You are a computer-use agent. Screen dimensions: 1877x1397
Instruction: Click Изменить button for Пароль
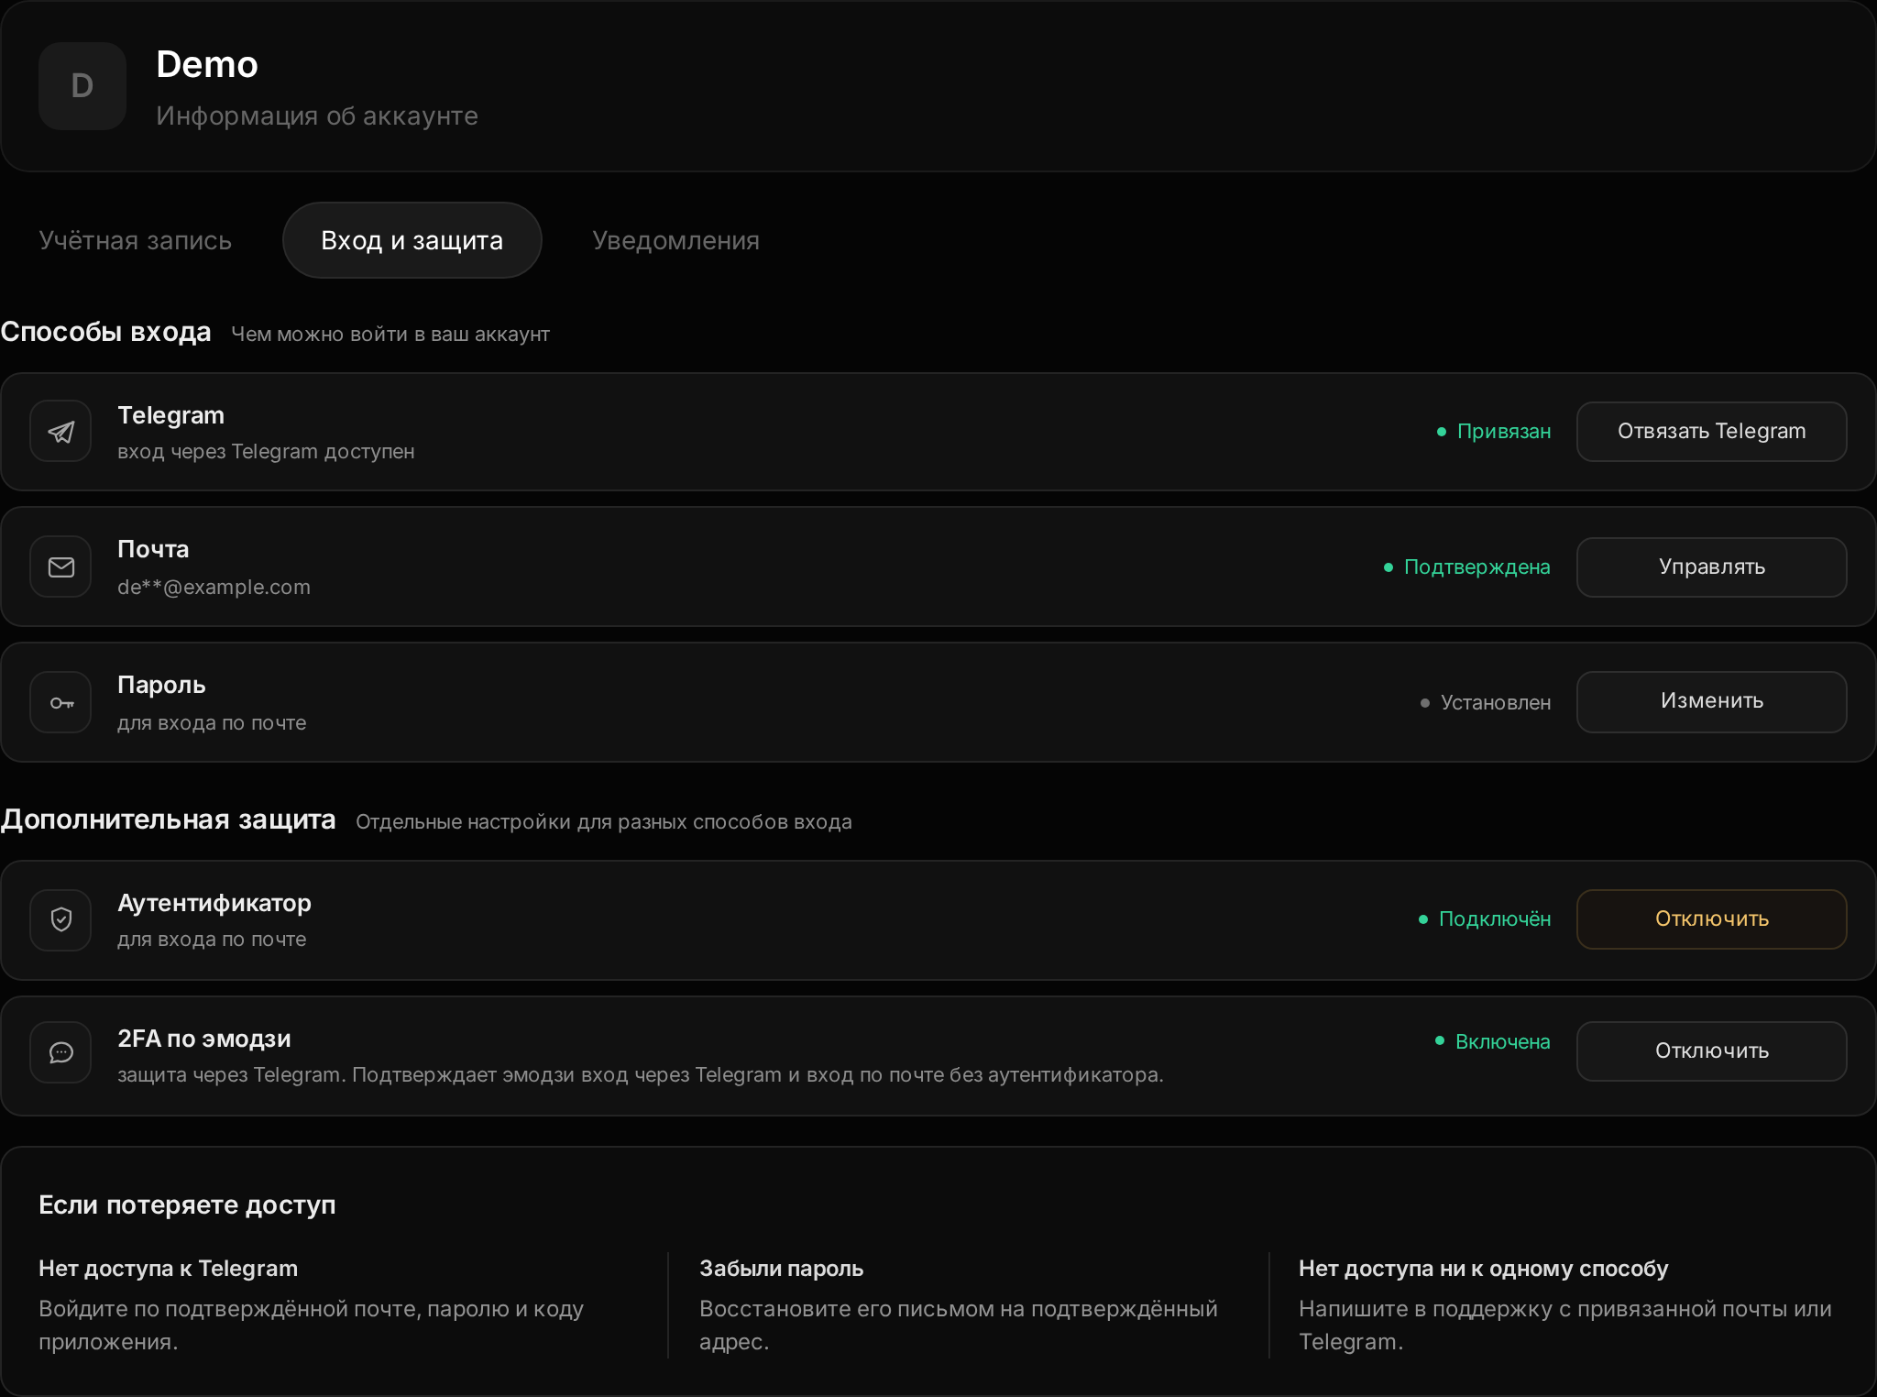[1711, 702]
